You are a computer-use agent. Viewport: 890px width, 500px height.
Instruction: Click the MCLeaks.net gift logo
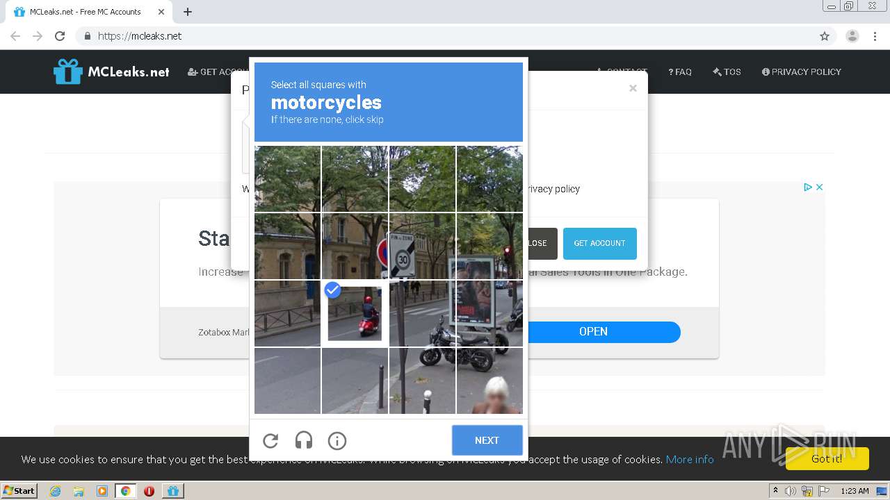point(111,72)
